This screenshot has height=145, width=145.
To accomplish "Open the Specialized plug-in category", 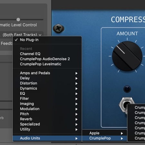I will pyautogui.click(x=47, y=124).
